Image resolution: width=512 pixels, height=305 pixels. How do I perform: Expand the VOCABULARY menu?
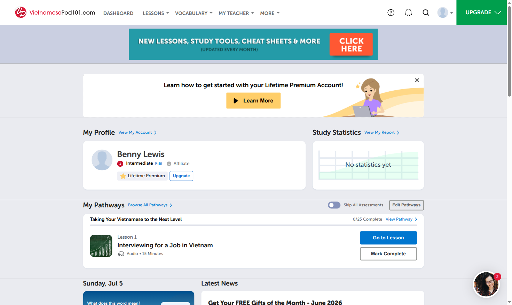[x=194, y=13]
